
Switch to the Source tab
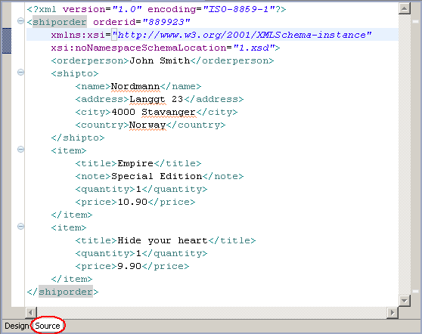[x=48, y=326]
